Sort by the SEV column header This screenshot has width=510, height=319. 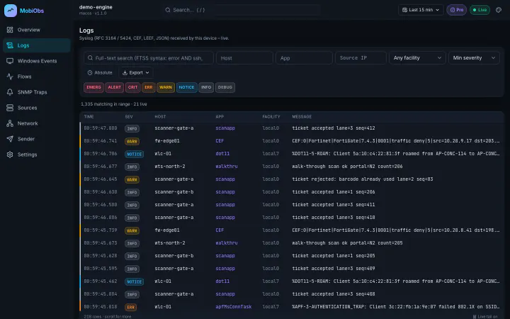[129, 116]
